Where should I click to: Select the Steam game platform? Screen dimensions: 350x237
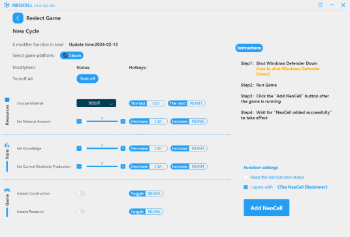(x=72, y=55)
